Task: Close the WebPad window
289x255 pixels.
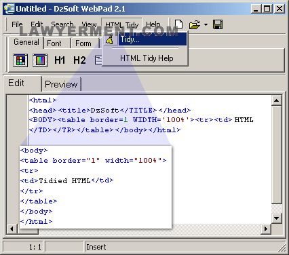Action: coord(280,9)
